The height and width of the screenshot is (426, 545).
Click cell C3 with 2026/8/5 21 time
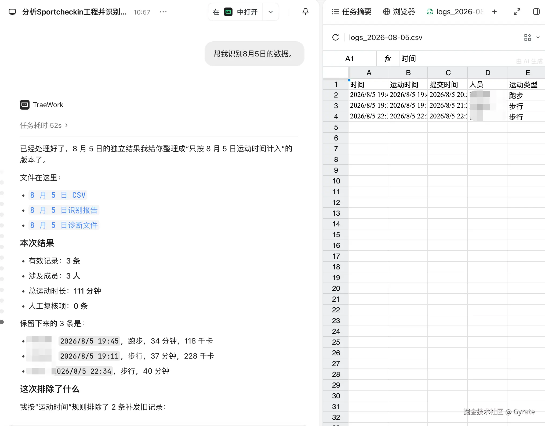click(448, 106)
